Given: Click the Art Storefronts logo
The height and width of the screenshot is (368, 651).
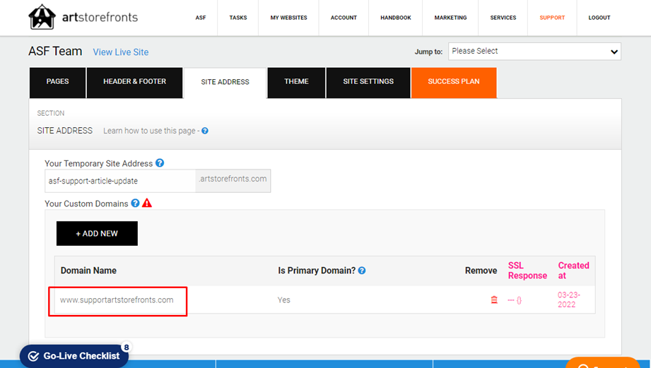Looking at the screenshot, I should (x=83, y=17).
